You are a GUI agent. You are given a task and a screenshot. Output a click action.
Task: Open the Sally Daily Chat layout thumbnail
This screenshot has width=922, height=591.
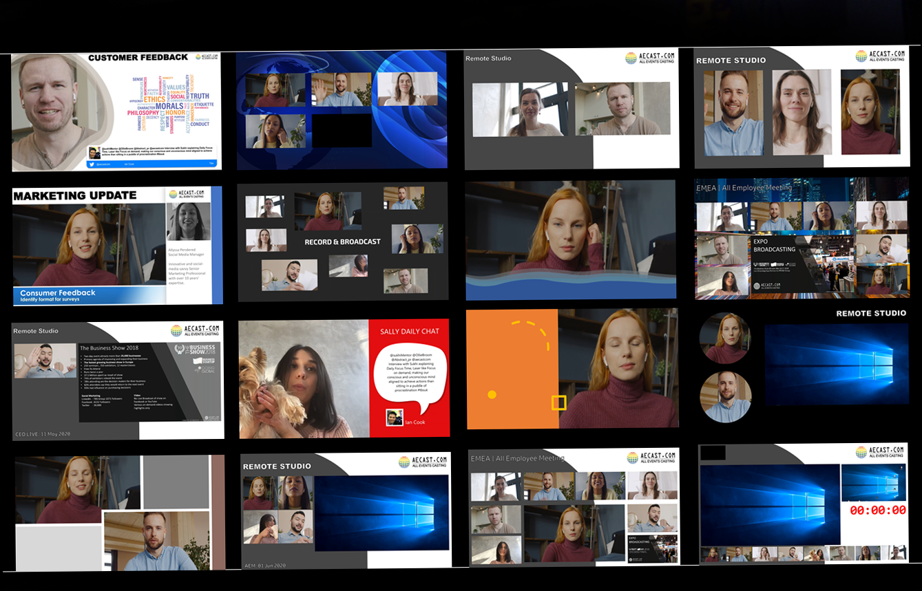click(344, 378)
